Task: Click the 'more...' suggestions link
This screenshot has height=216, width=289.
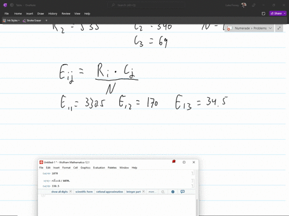Action: [x=152, y=191]
